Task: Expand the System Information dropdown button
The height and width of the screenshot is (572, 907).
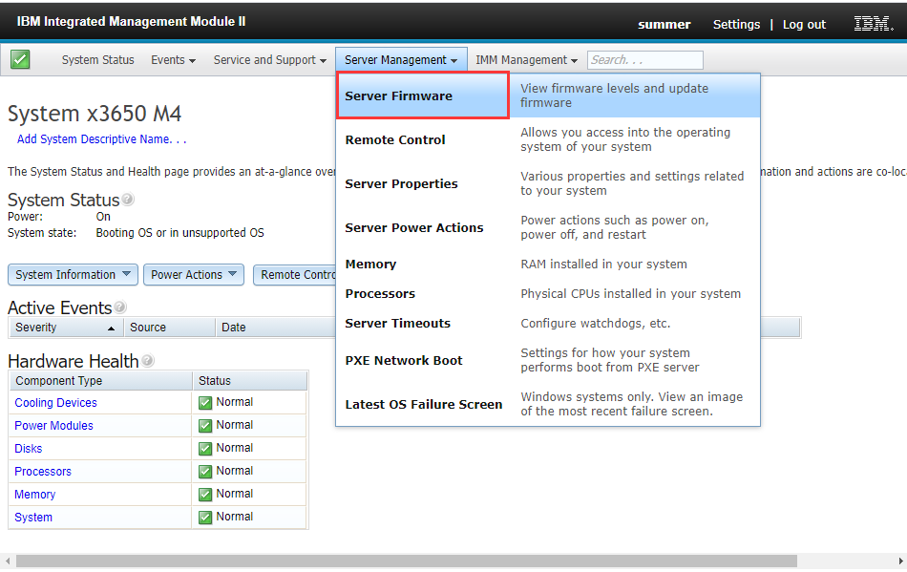Action: [x=73, y=275]
